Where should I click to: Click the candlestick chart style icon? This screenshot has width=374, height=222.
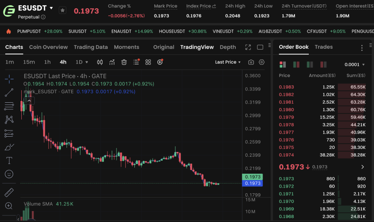click(x=100, y=62)
